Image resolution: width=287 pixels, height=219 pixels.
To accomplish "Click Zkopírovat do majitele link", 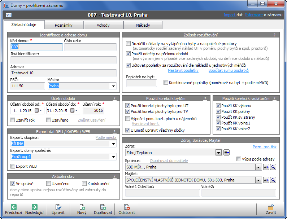I will (169, 161).
